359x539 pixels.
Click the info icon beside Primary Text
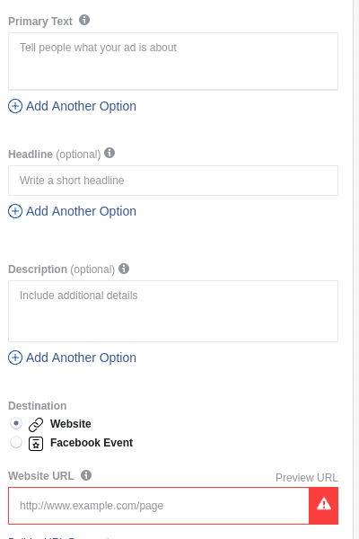tap(84, 20)
